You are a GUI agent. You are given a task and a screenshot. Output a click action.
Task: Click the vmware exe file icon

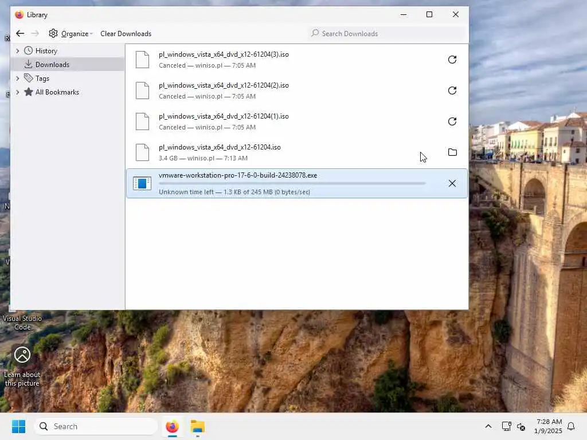tap(142, 183)
